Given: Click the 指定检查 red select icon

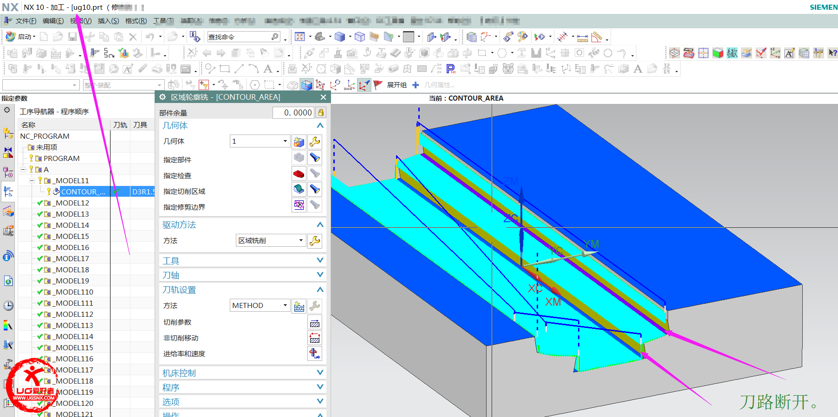Looking at the screenshot, I should [299, 173].
